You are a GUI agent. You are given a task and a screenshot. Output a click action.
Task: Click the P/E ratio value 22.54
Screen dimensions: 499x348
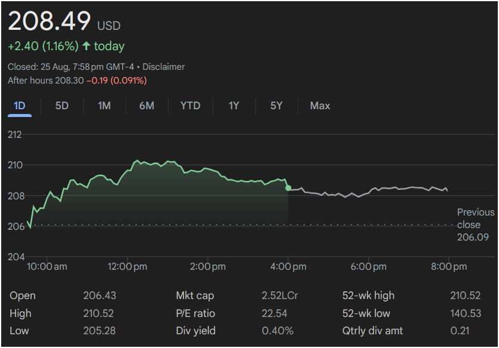(x=274, y=313)
